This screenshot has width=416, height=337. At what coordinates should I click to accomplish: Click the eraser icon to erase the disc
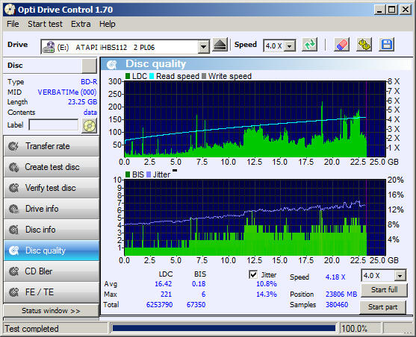pos(341,45)
